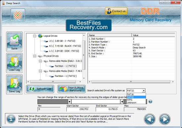This screenshot has height=128, width=182.
Task: Collapse the Removable Media Disk3 node
Action: point(40,71)
